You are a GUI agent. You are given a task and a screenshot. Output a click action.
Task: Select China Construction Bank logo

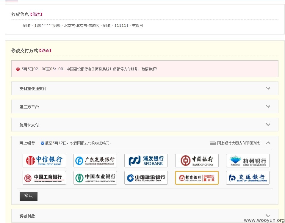(146, 178)
